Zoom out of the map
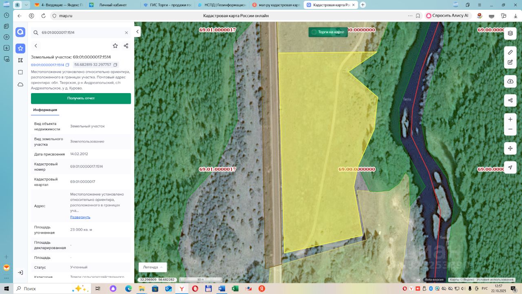 pos(510,129)
